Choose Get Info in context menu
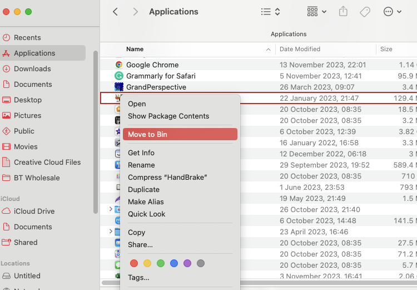The image size is (417, 290). [180, 153]
